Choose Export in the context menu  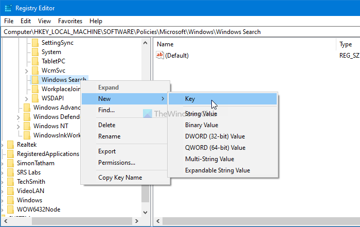[125, 151]
